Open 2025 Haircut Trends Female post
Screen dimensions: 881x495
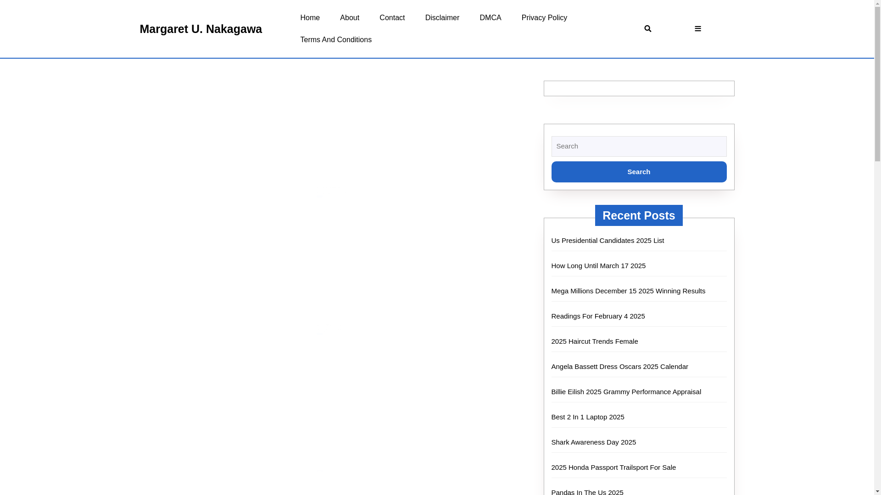[595, 341]
